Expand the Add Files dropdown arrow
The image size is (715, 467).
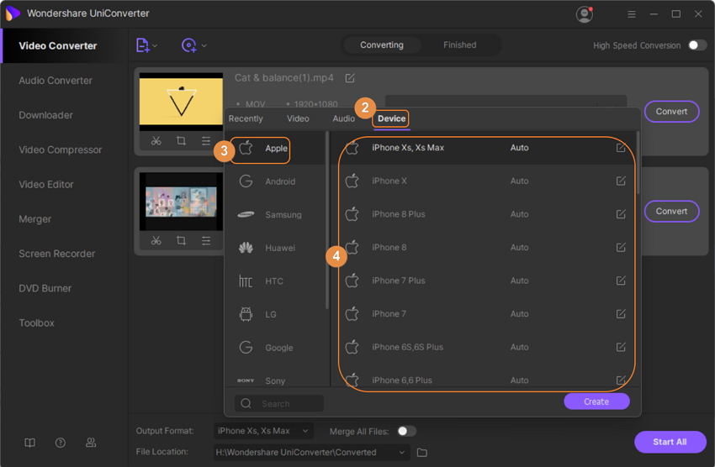tap(156, 45)
